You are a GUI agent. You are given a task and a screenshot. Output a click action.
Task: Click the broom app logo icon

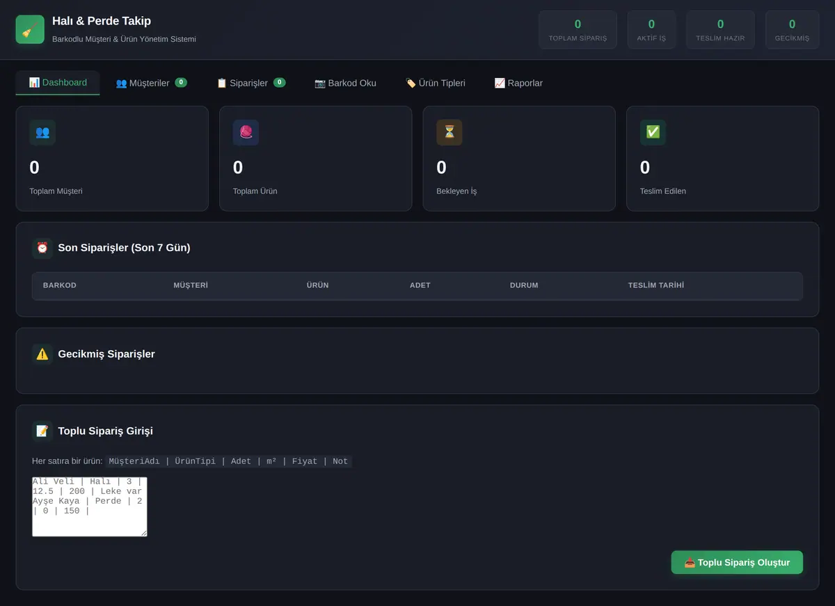click(30, 29)
